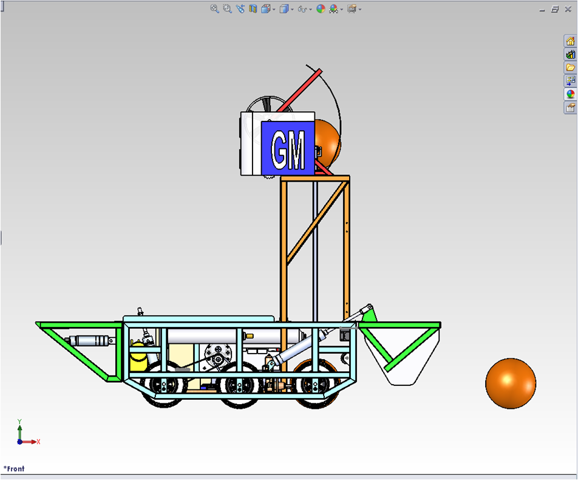
Task: Open the File Explorer folder tab
Action: tap(570, 67)
